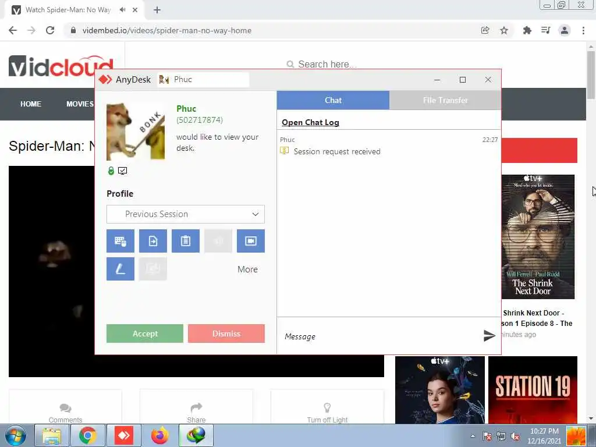Click the page vertical scrollbar thumb
The width and height of the screenshot is (596, 447).
591,74
